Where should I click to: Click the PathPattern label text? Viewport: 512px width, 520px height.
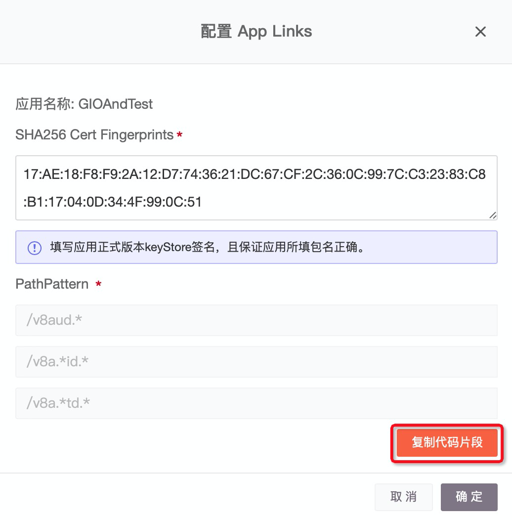(x=52, y=284)
